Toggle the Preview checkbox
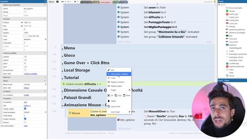Viewport: 247px width, 139px height. click(x=25, y=122)
